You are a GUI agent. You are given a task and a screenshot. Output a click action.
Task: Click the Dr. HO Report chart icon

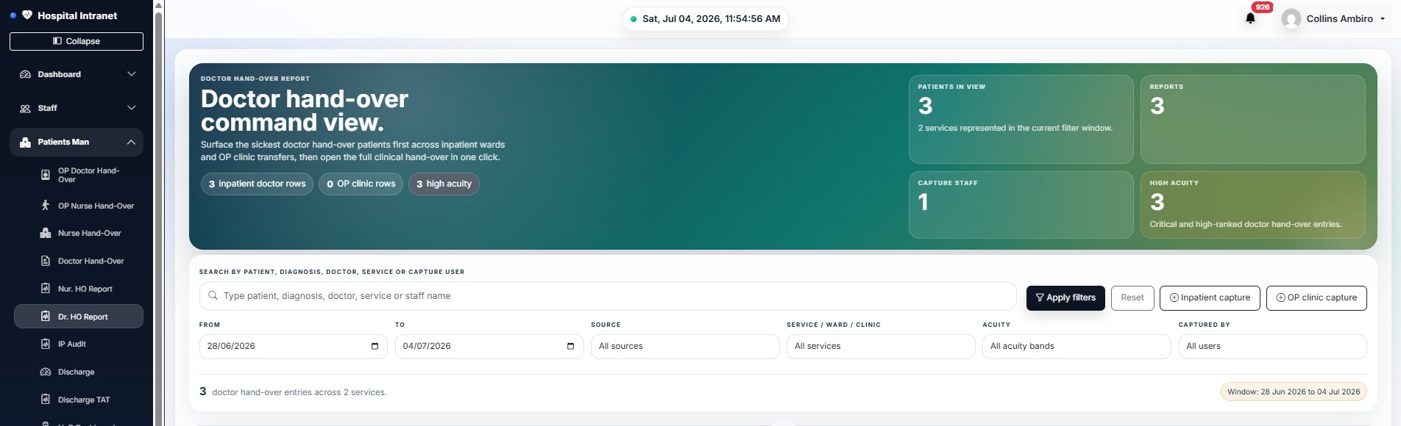tap(45, 317)
